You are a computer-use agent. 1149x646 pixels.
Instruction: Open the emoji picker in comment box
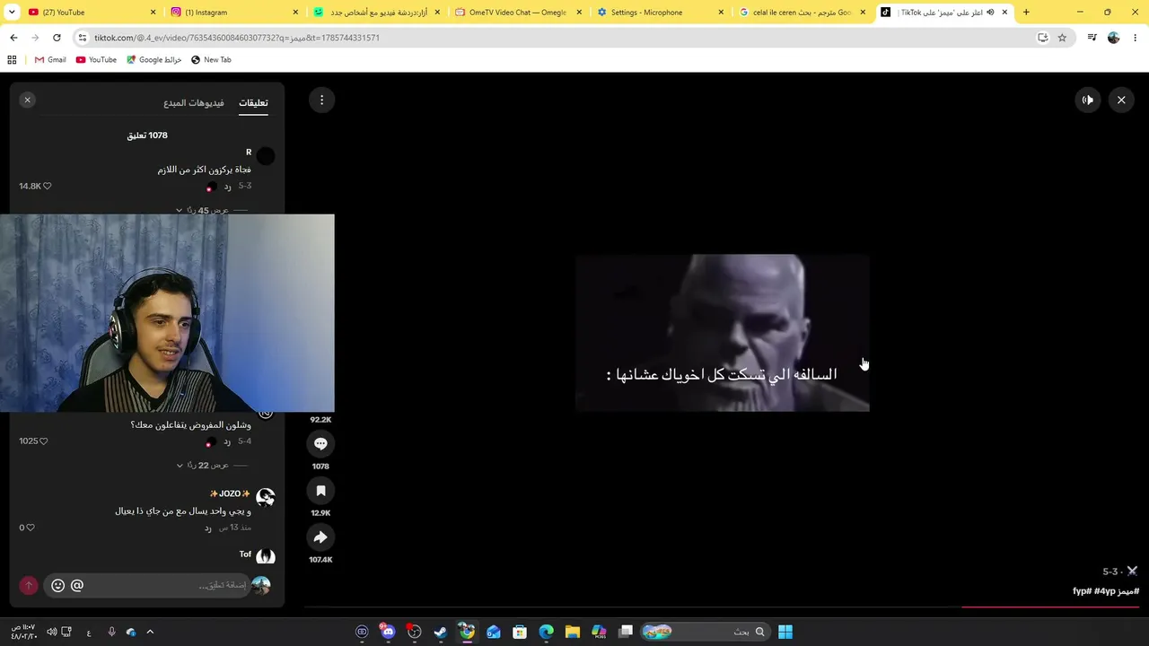pos(57,585)
